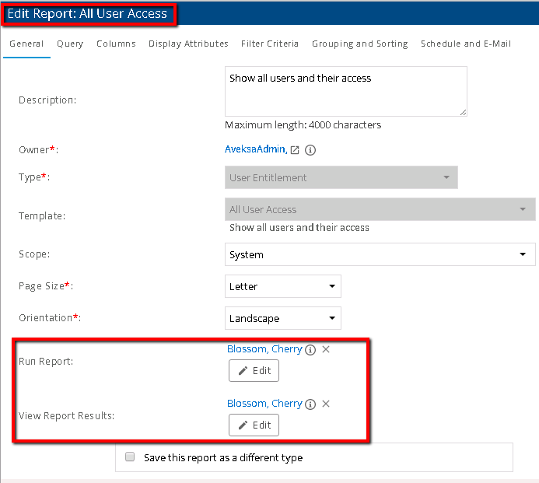Click the info icon beside the Owner field
Image resolution: width=539 pixels, height=483 pixels.
point(310,150)
